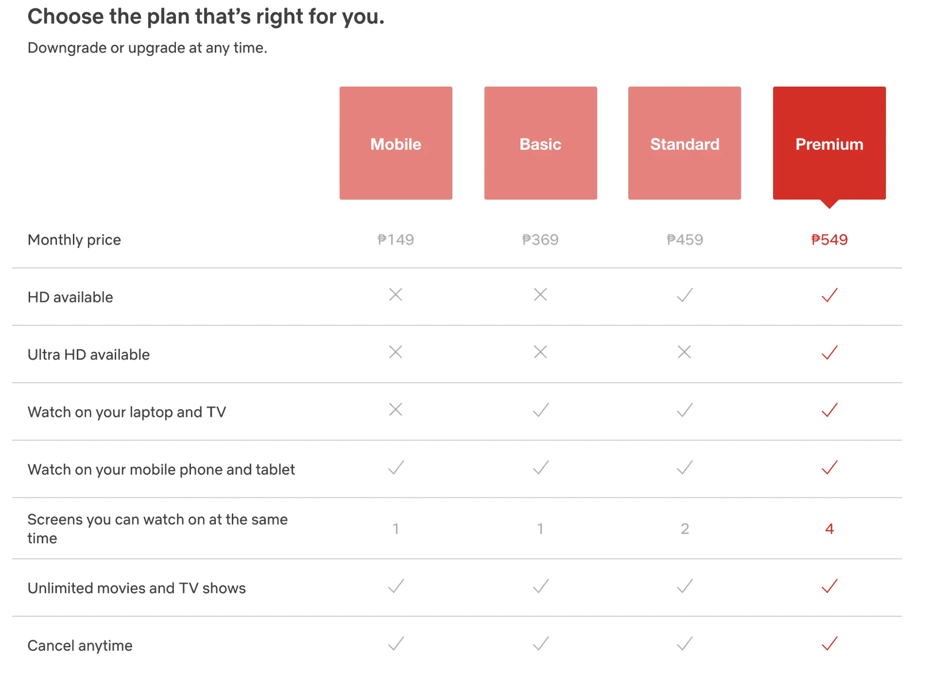Click Standard's checkmark for Unlimited movies and TV shows
This screenshot has width=933, height=677.
pos(685,586)
